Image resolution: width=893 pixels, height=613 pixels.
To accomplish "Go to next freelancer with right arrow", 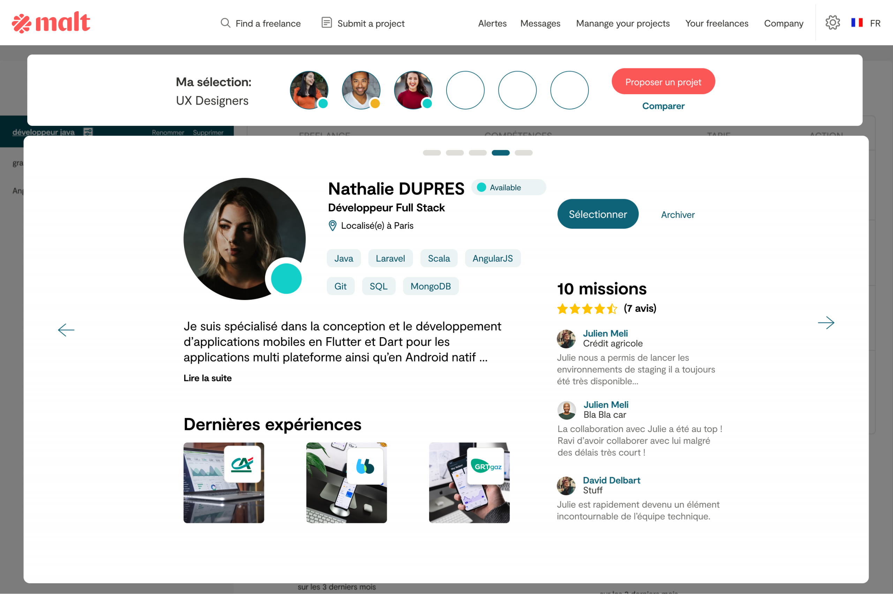I will click(x=826, y=323).
